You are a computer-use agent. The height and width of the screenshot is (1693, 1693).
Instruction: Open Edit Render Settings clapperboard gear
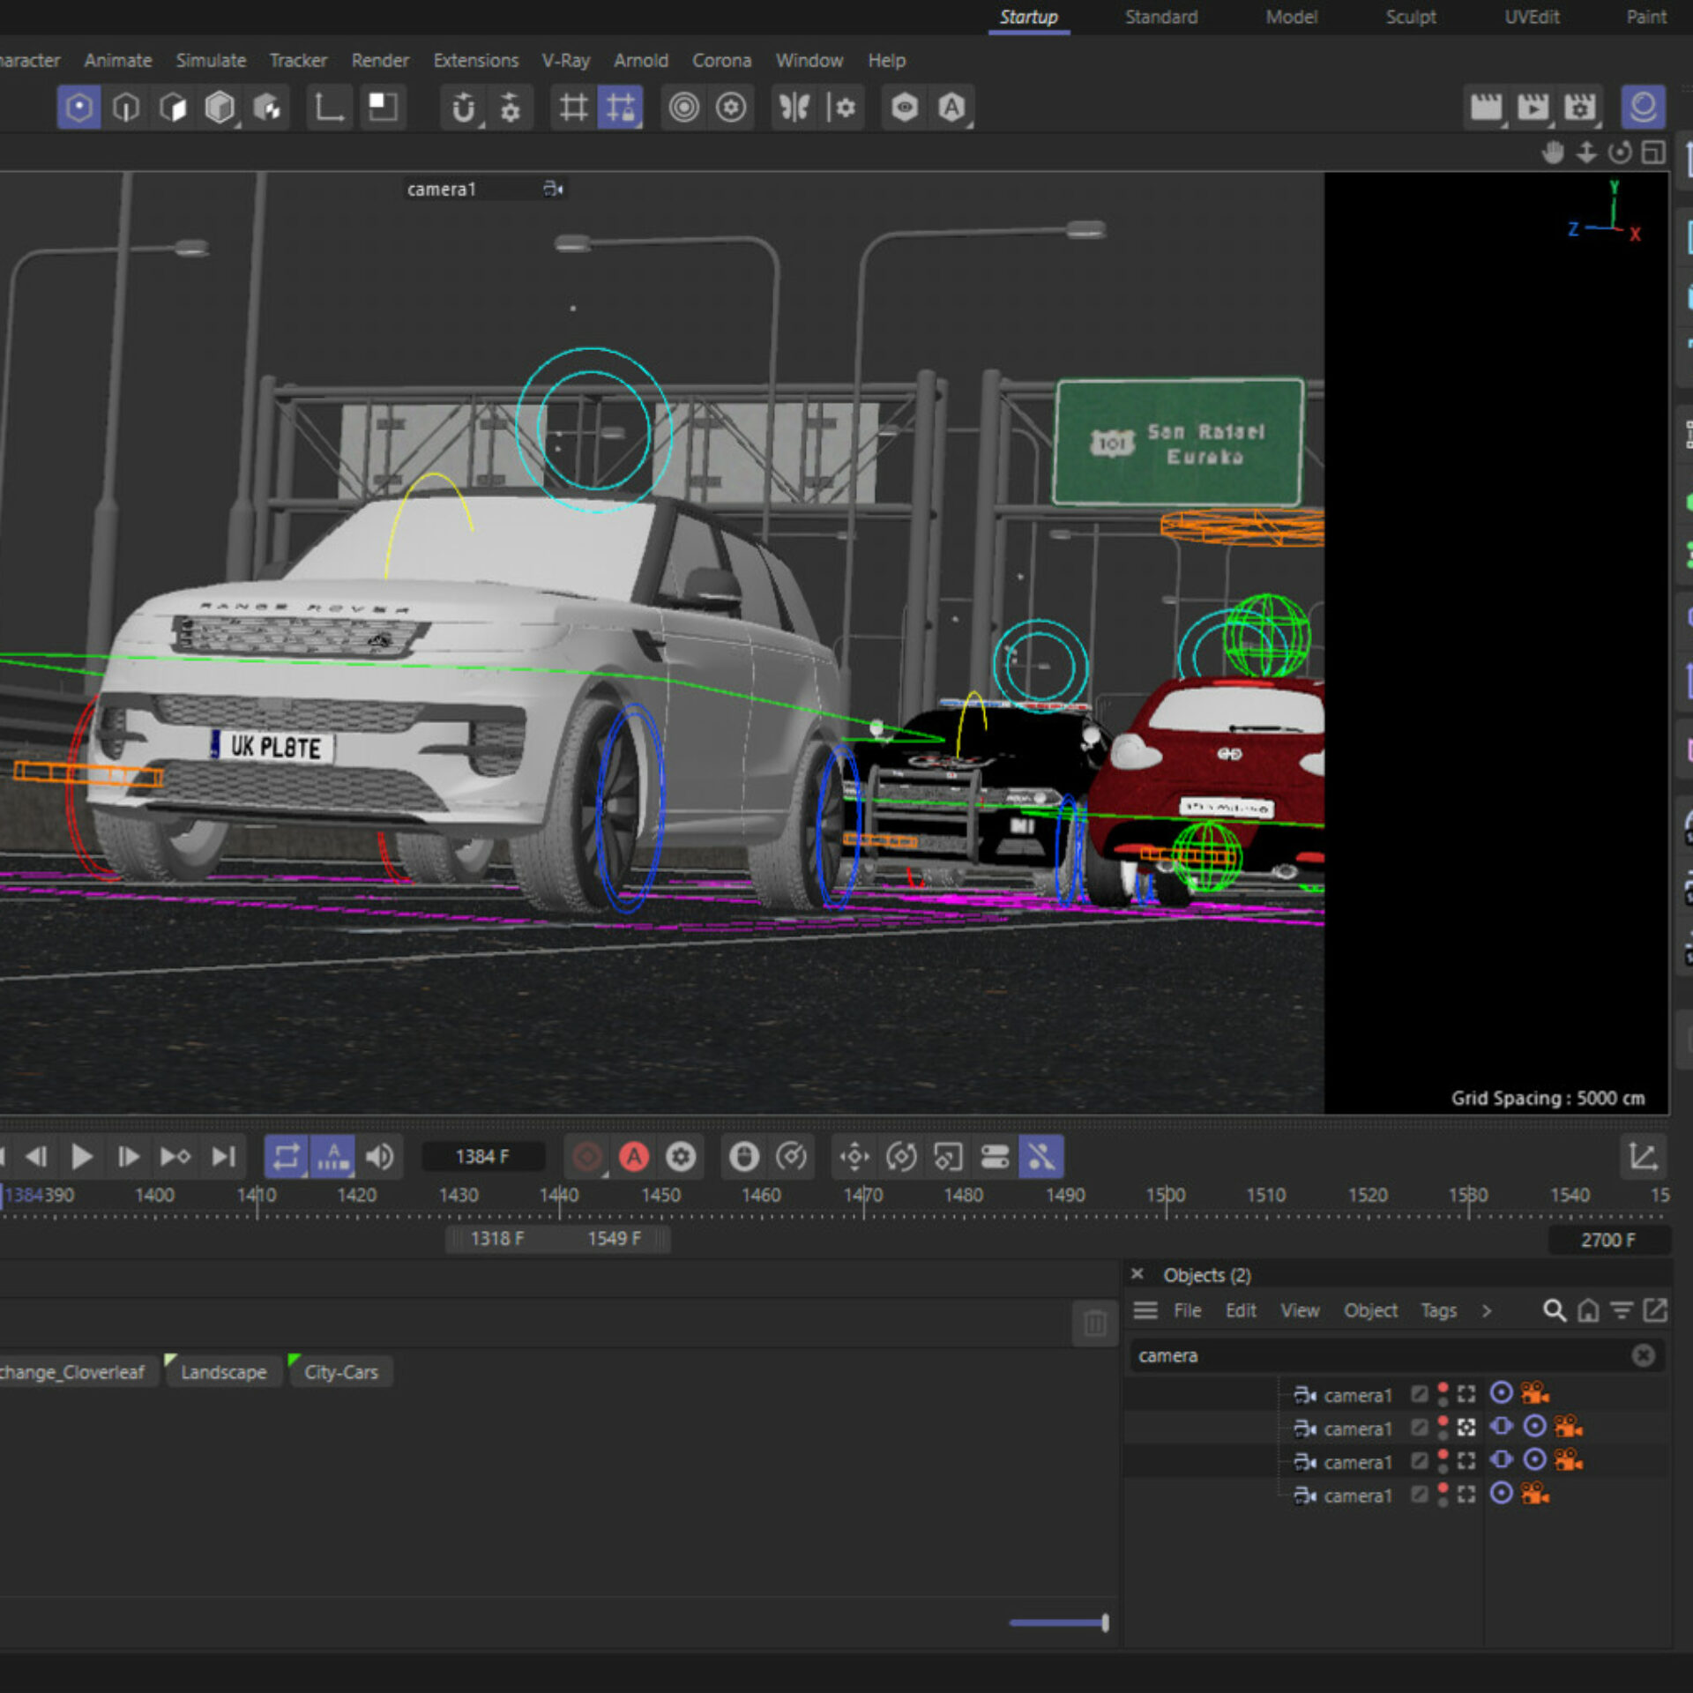click(1579, 108)
